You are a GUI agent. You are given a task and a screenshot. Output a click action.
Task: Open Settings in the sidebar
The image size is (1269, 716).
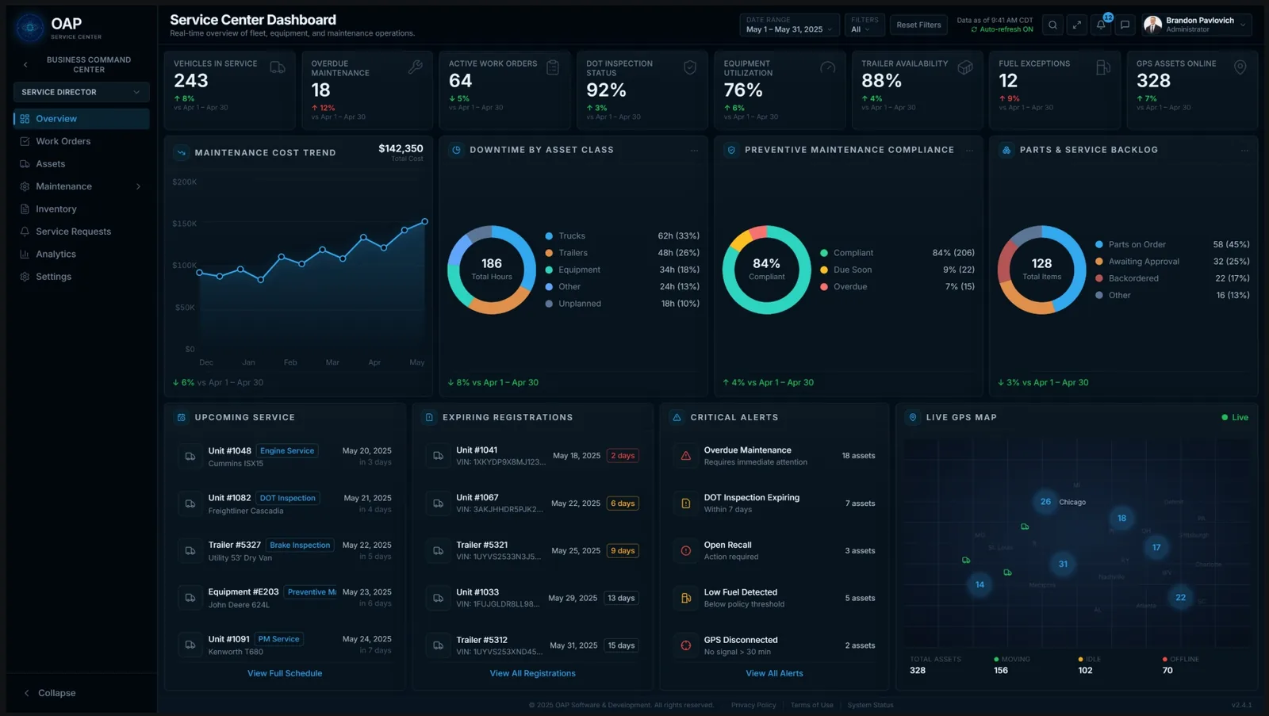pos(81,277)
